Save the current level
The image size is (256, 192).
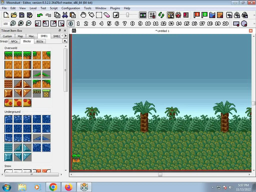pos(22,15)
